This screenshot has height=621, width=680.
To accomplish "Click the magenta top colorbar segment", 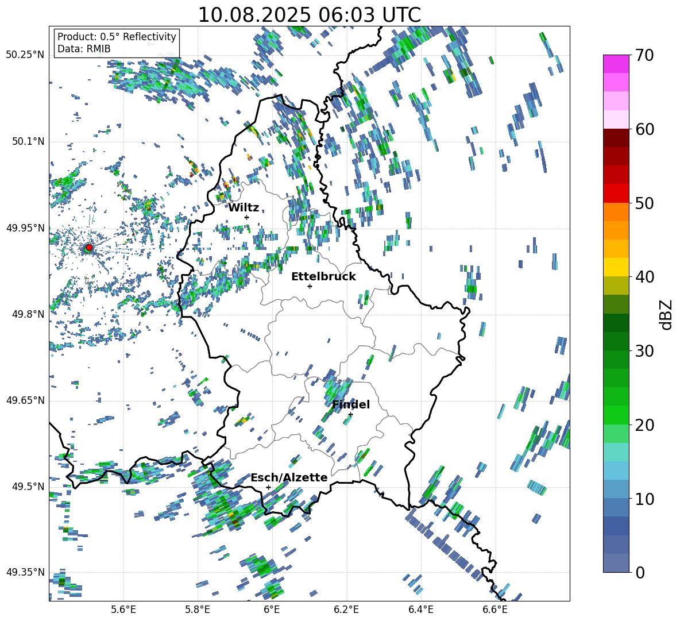I will (616, 64).
